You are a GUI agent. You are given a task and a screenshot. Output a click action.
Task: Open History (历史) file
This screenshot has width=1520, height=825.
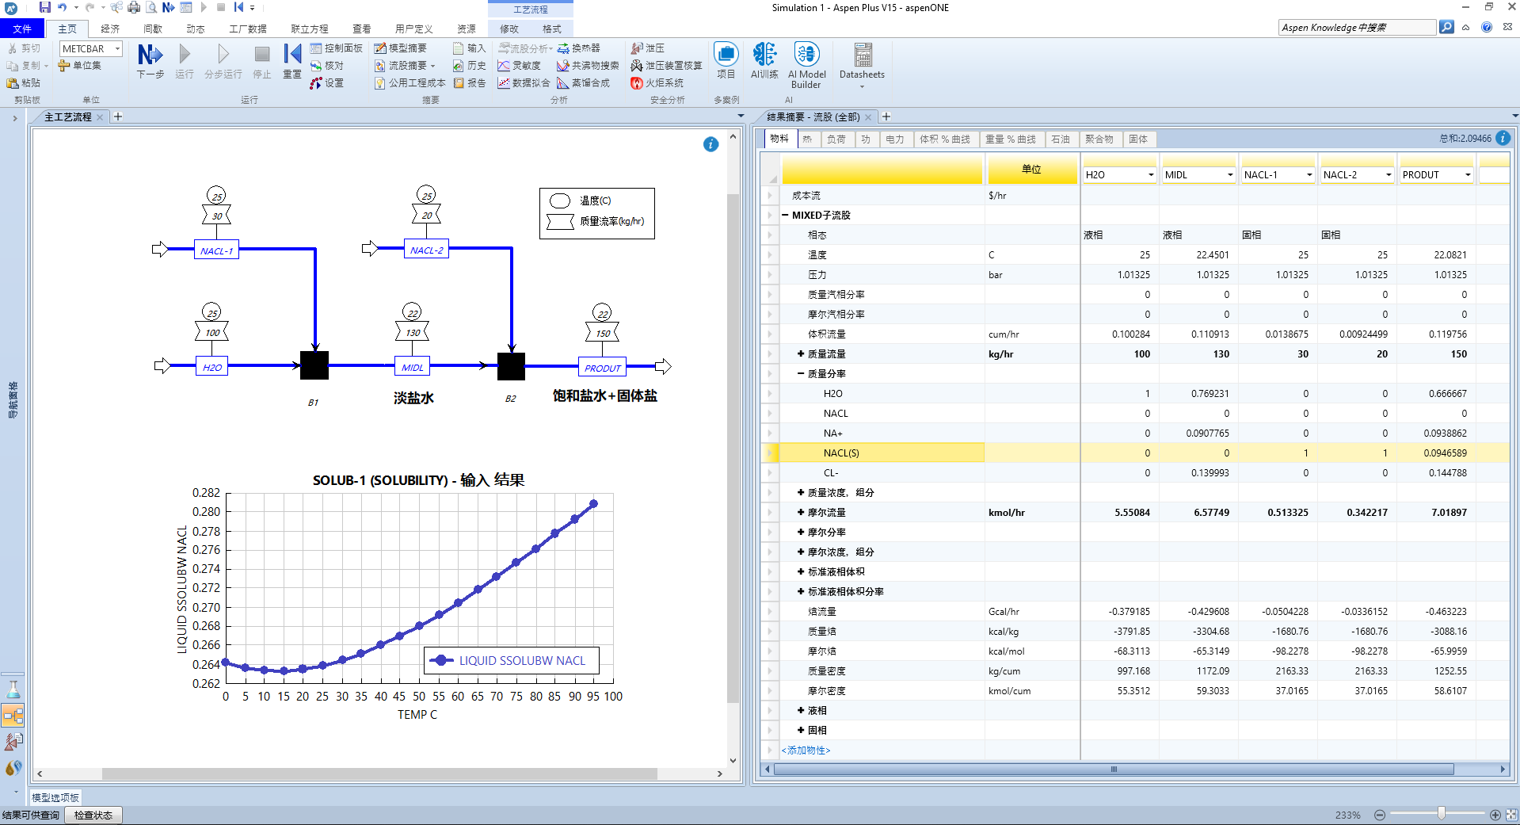tap(469, 66)
